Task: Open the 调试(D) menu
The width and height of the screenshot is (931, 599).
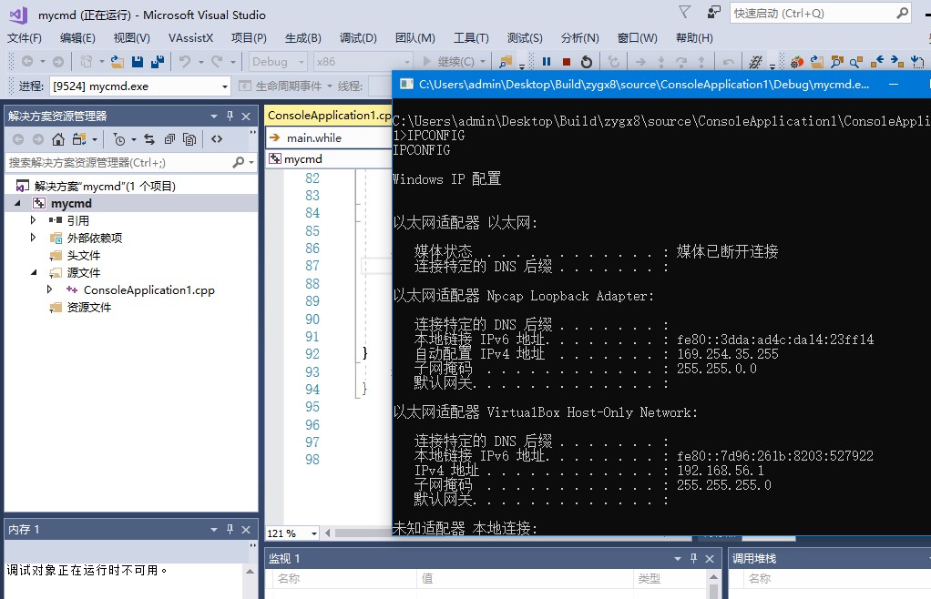Action: 358,38
